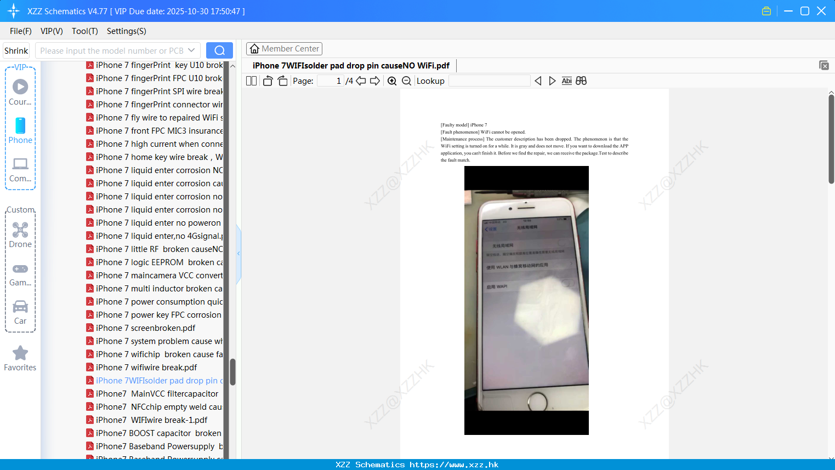The height and width of the screenshot is (470, 835).
Task: Open iPhone7 NFCchip empty weld file
Action: point(154,407)
